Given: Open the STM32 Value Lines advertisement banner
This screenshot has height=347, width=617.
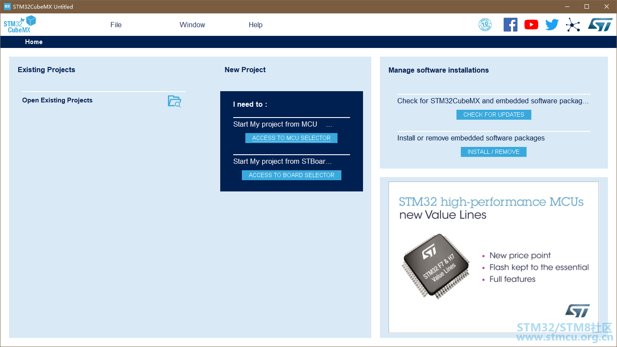Looking at the screenshot, I should [494, 257].
